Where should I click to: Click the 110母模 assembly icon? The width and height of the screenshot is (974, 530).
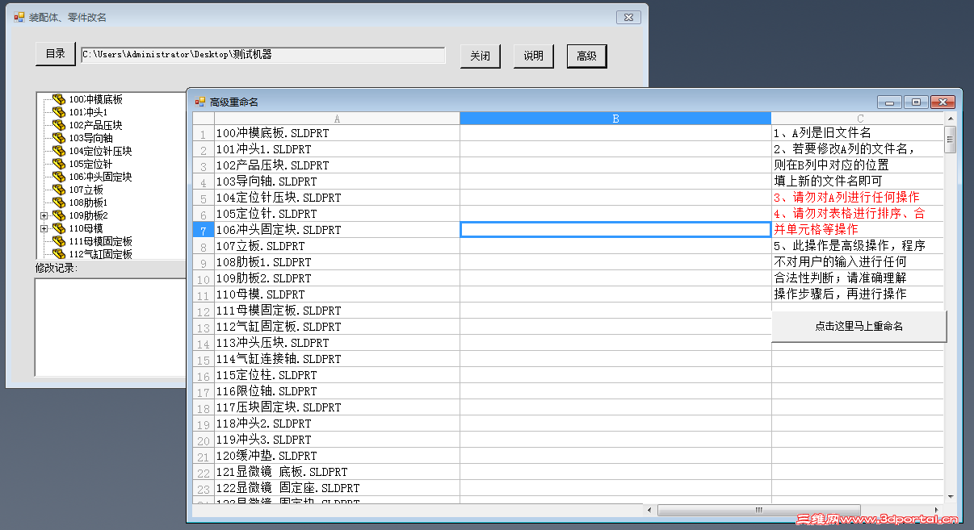(59, 228)
